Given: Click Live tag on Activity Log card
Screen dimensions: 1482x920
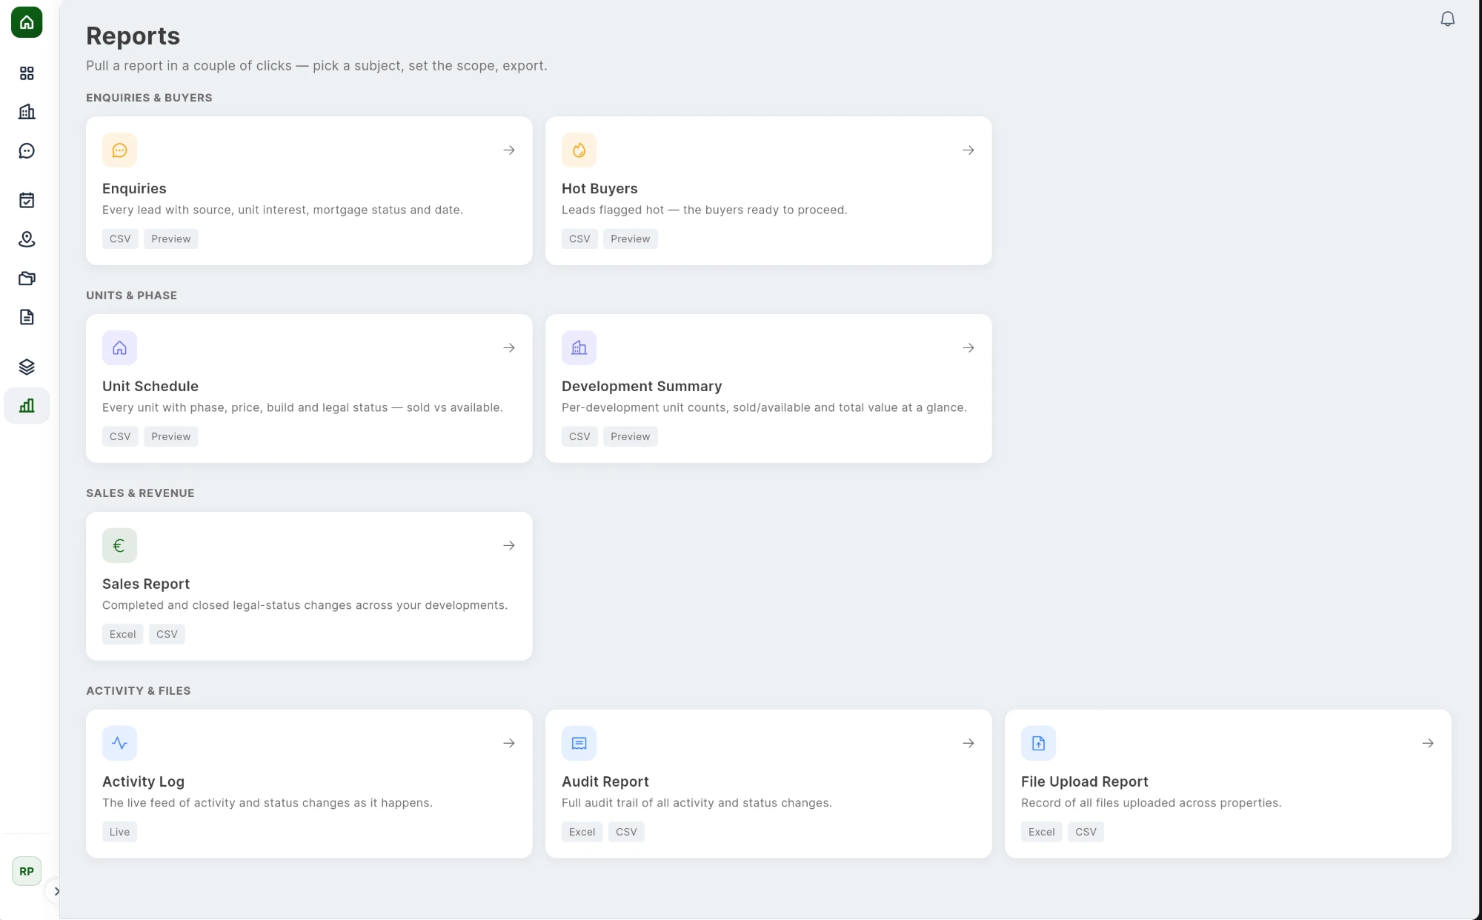Looking at the screenshot, I should pyautogui.click(x=119, y=832).
